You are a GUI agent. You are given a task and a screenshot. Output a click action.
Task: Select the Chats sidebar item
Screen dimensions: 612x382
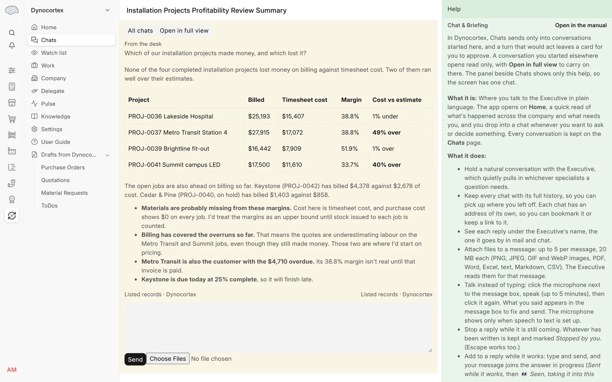click(x=72, y=40)
